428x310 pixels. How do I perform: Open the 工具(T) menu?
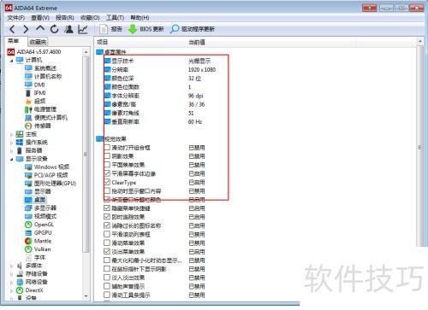pos(115,18)
